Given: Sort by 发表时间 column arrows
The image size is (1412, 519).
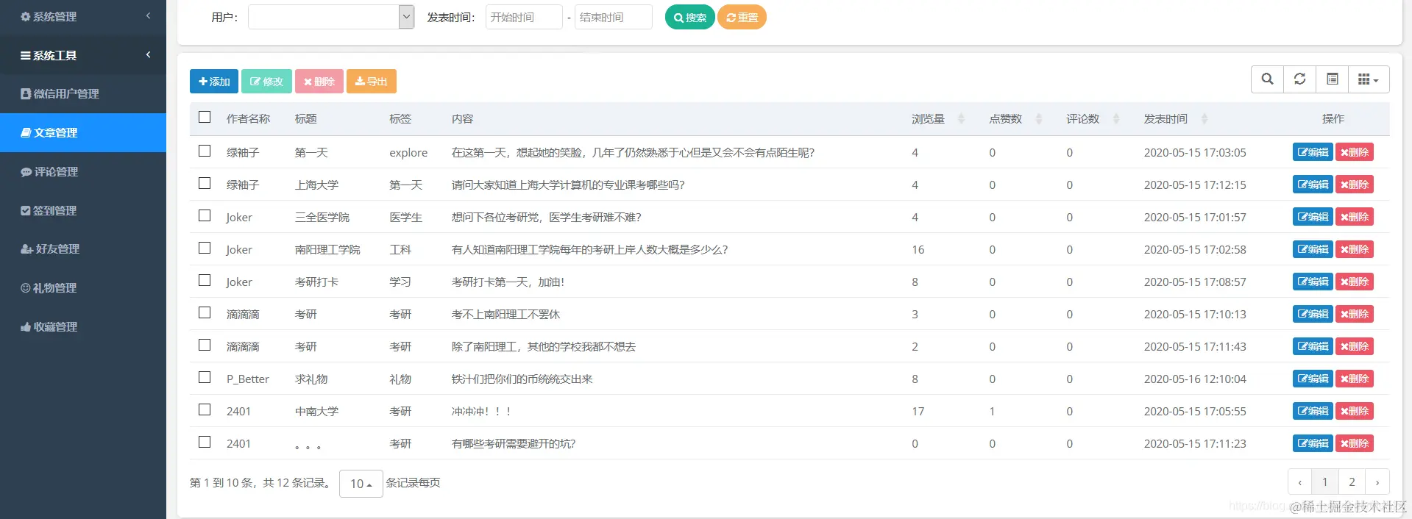Looking at the screenshot, I should point(1205,118).
